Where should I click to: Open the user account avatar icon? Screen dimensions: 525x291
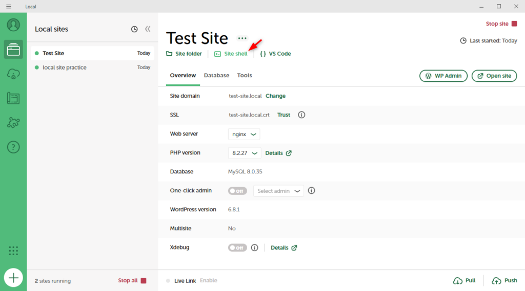point(13,25)
